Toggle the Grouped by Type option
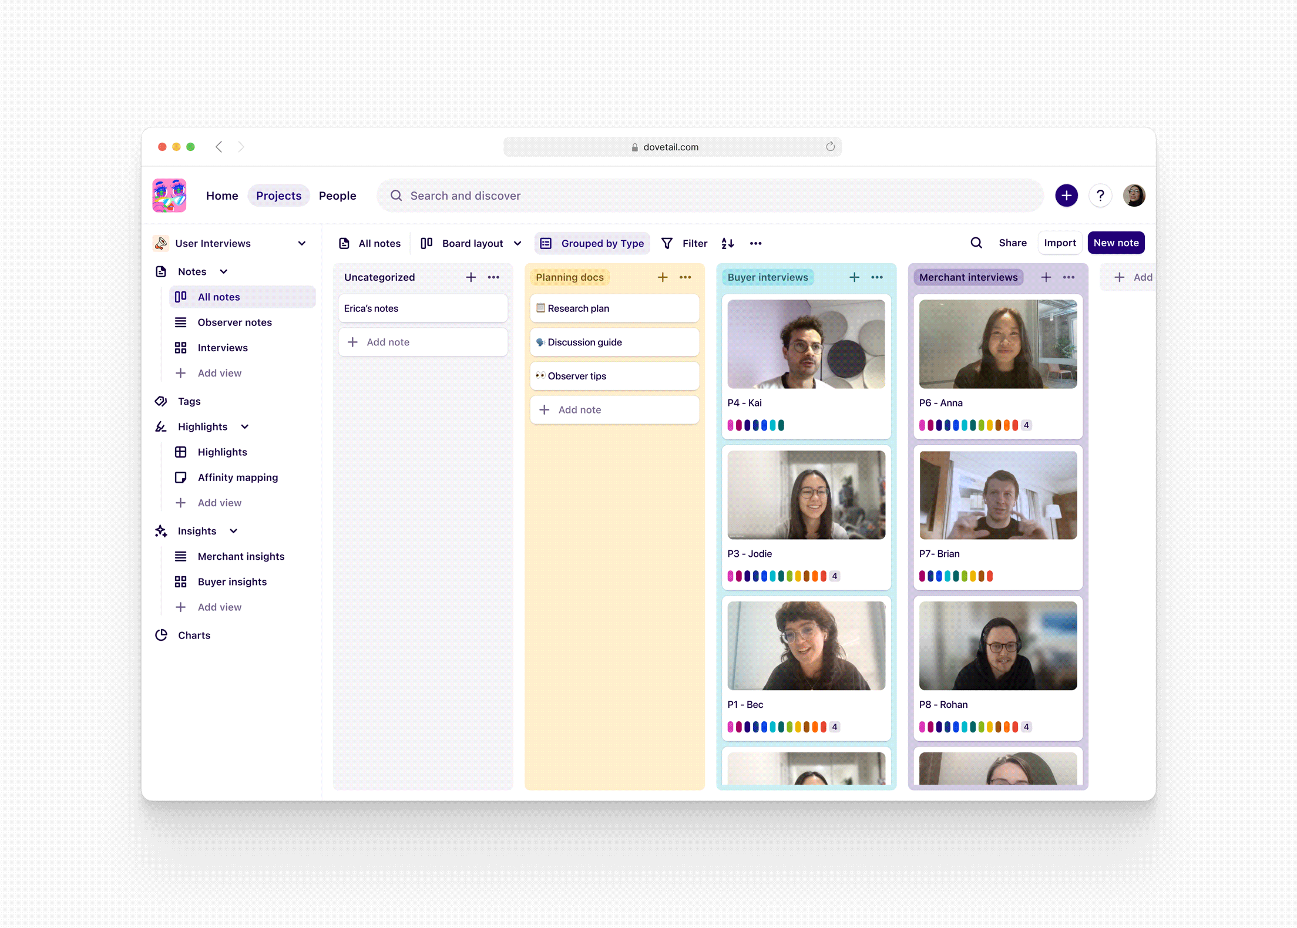Screen dimensions: 1297x928 [x=592, y=243]
